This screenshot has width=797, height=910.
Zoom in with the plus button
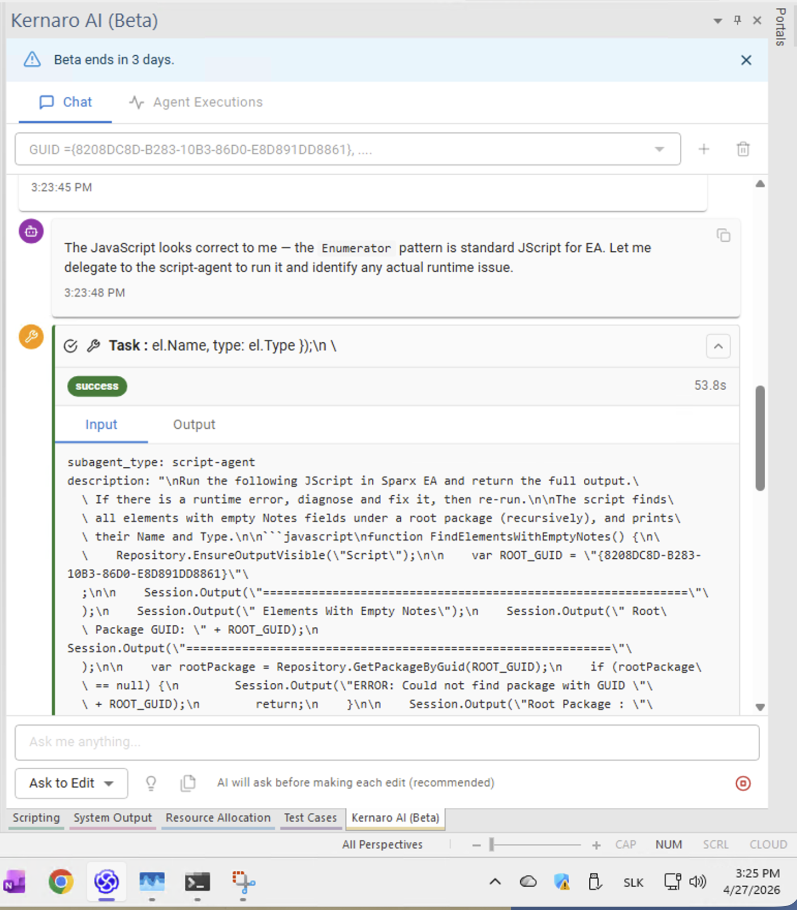[596, 845]
